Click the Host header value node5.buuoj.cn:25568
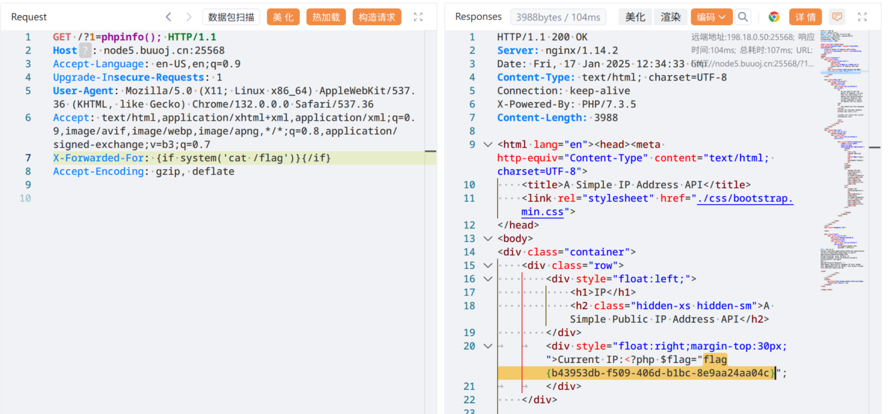This screenshot has height=414, width=889. (x=164, y=50)
